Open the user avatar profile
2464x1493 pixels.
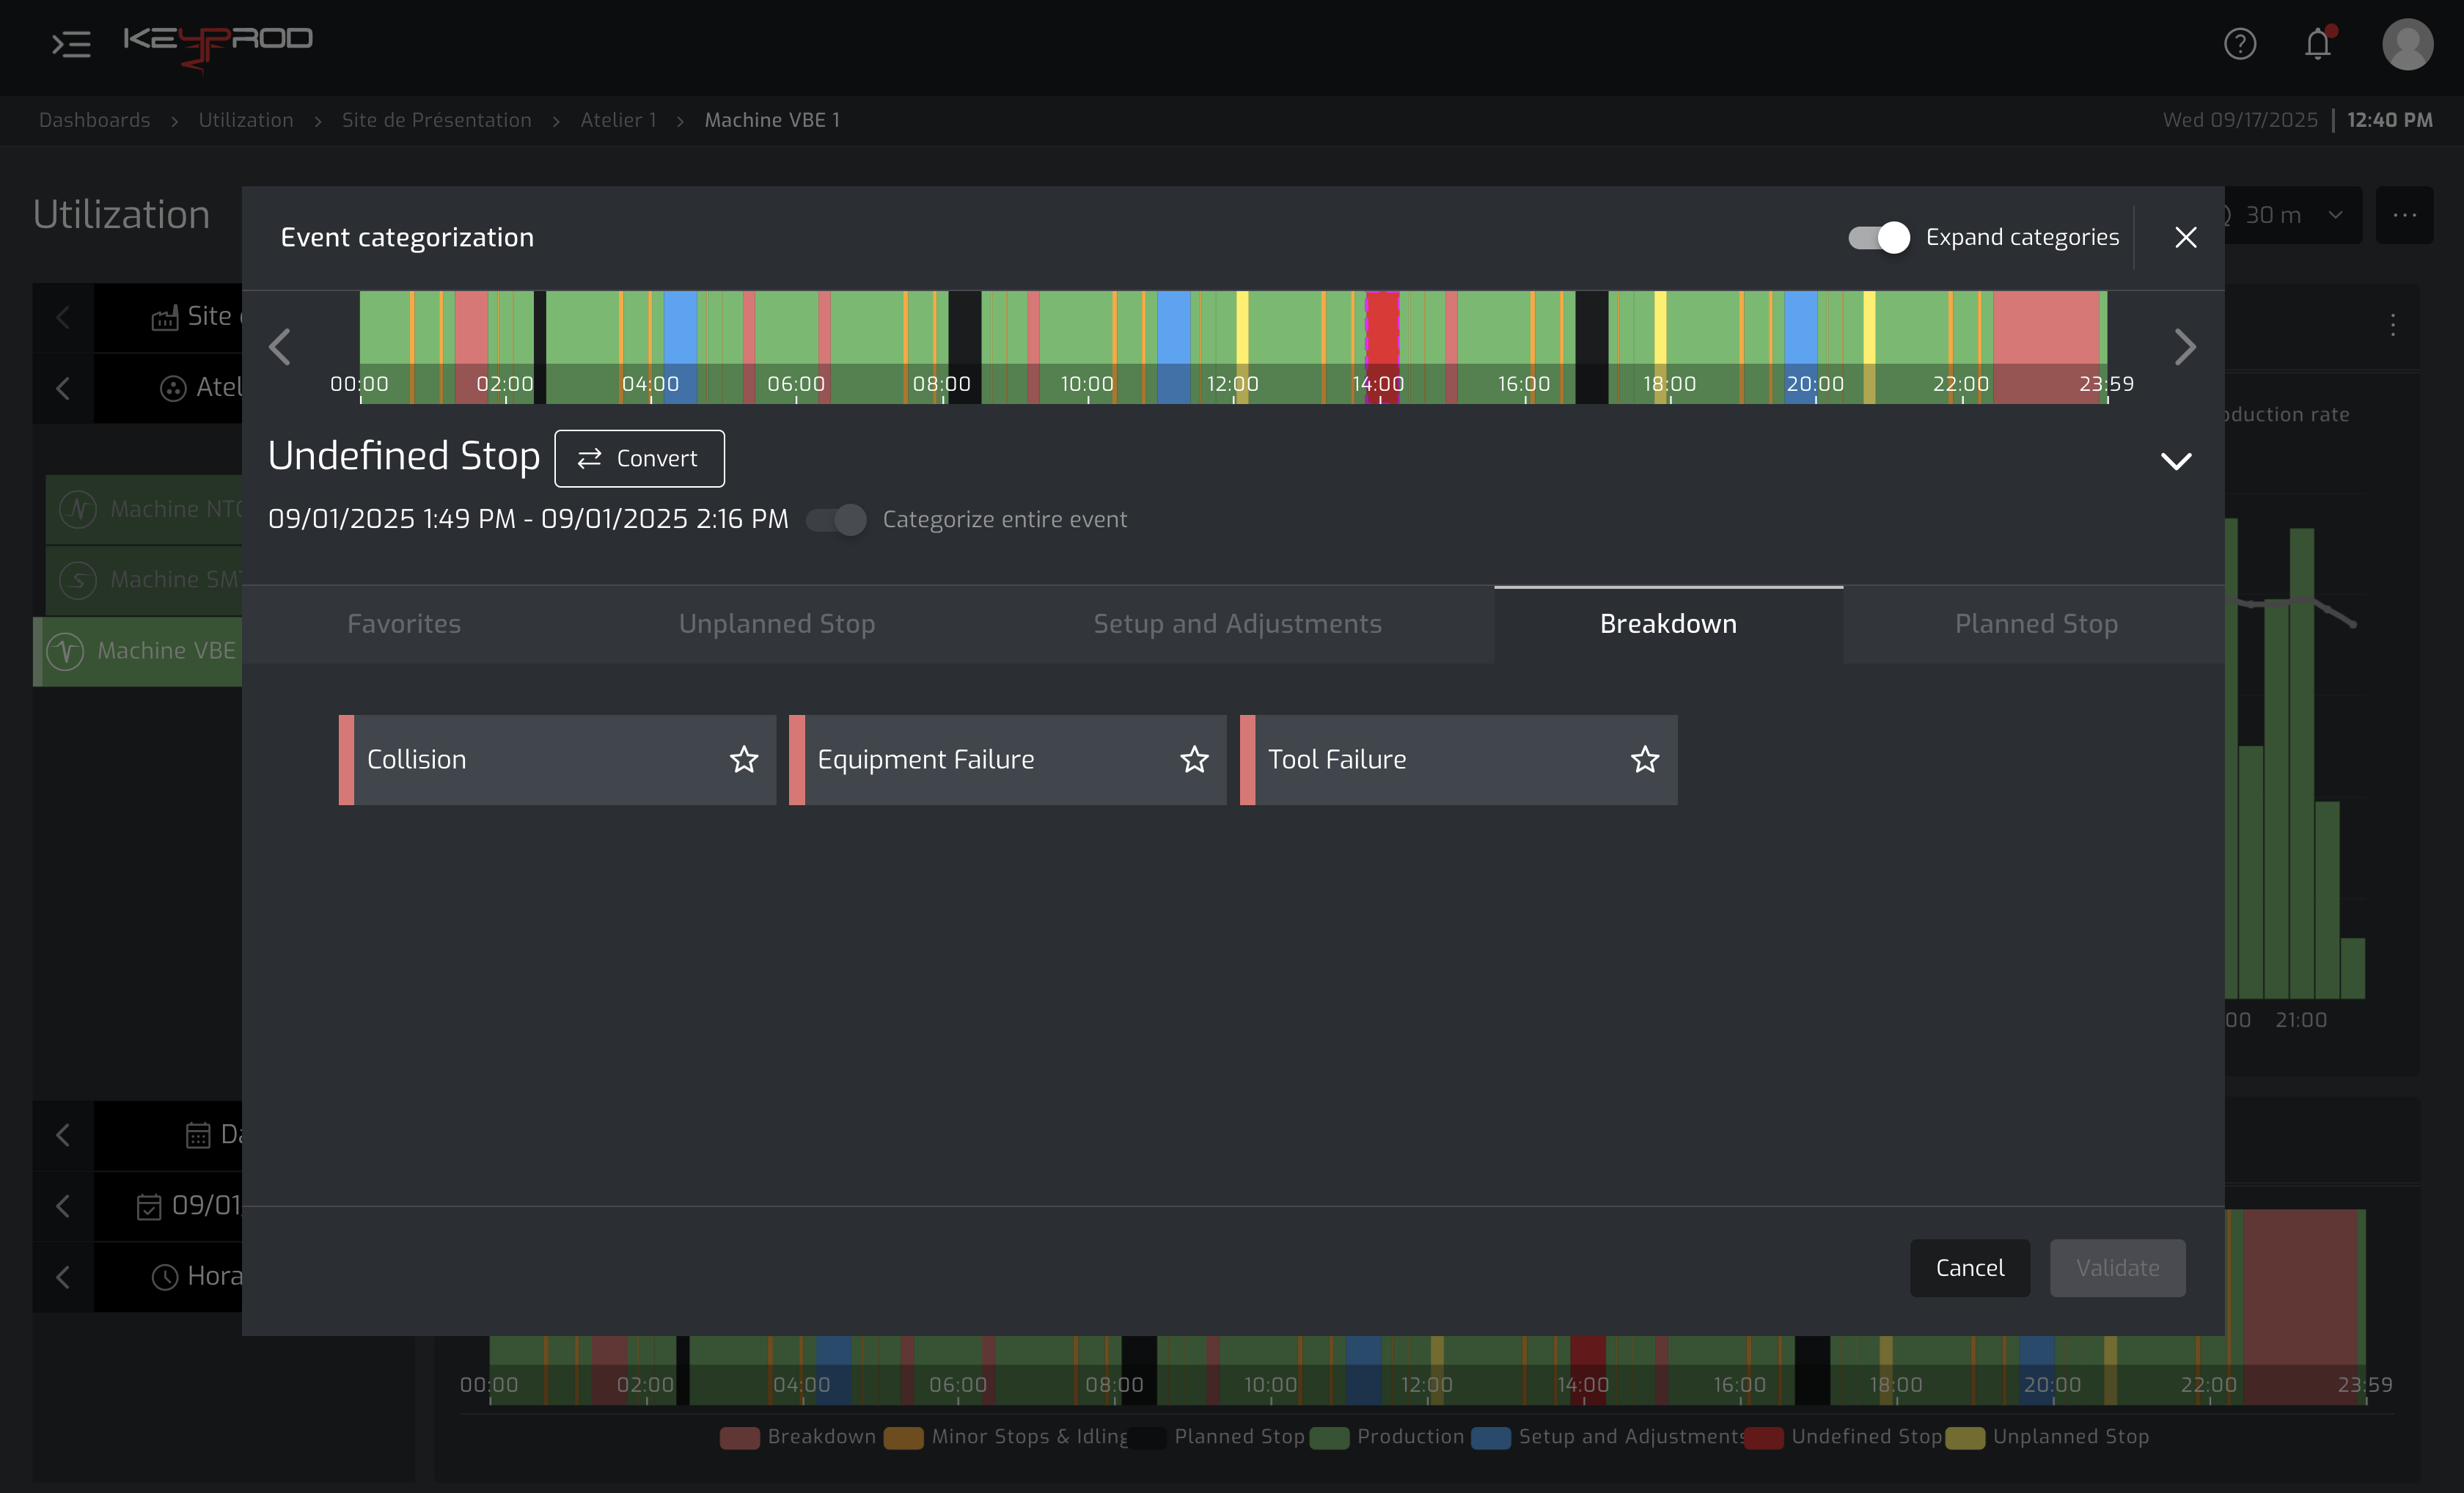pos(2408,44)
